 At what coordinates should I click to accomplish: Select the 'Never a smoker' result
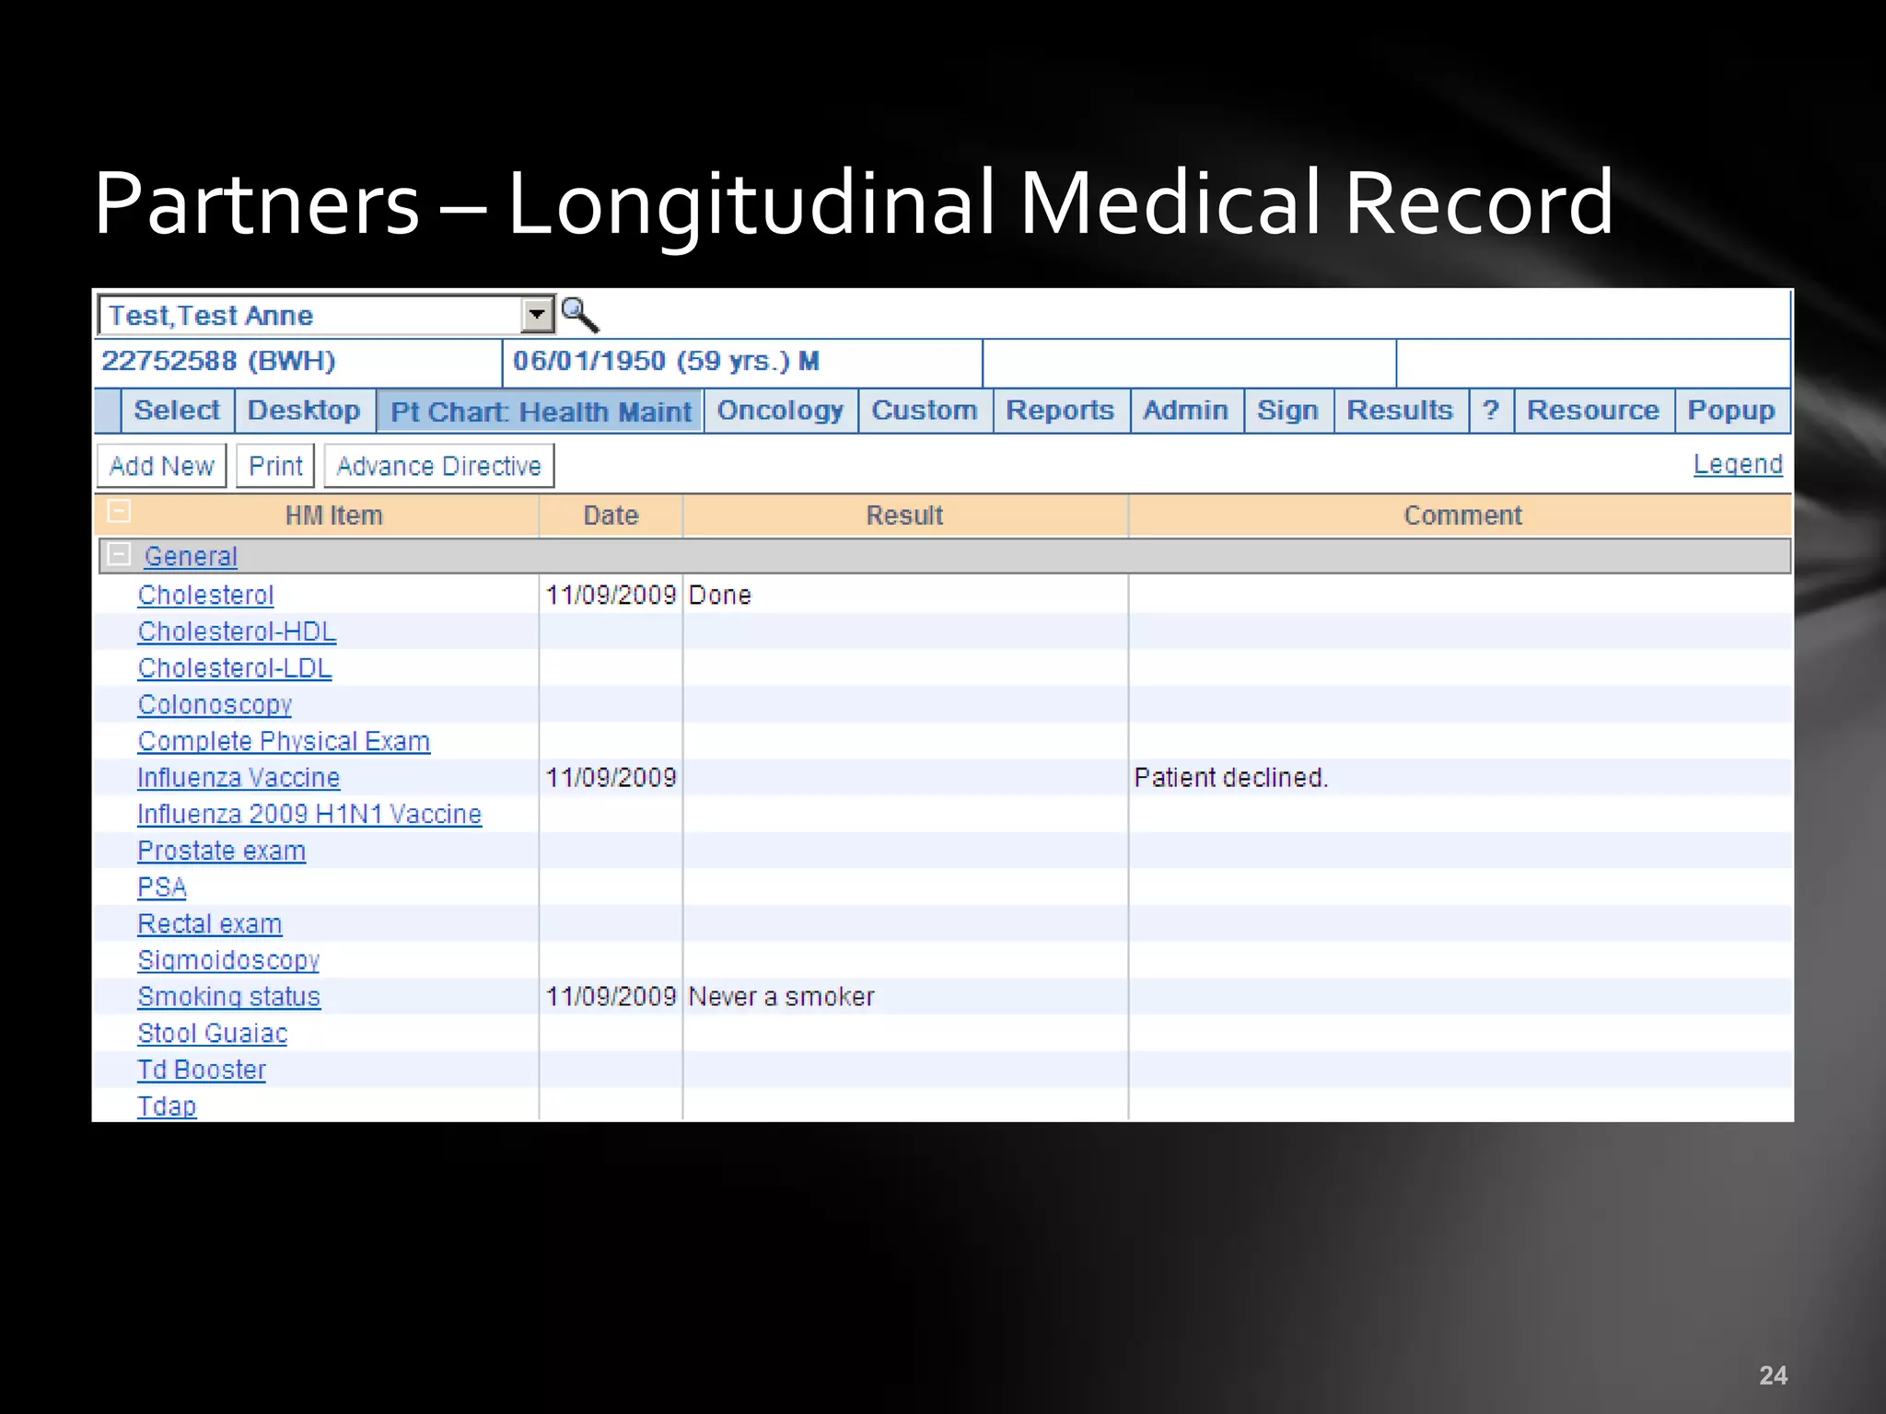pos(782,997)
